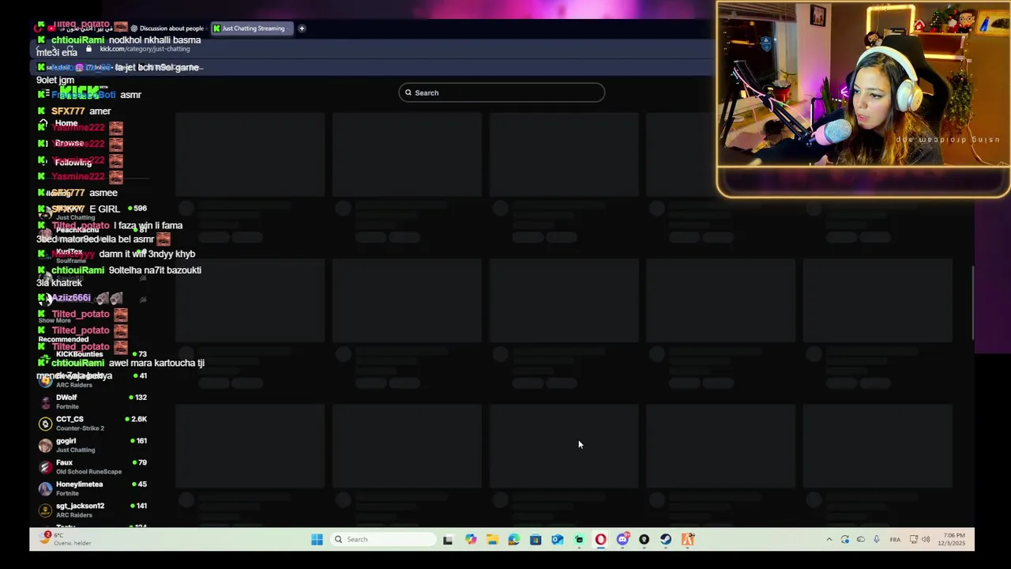This screenshot has width=1011, height=569.
Task: Open a new browser tab
Action: coord(302,28)
